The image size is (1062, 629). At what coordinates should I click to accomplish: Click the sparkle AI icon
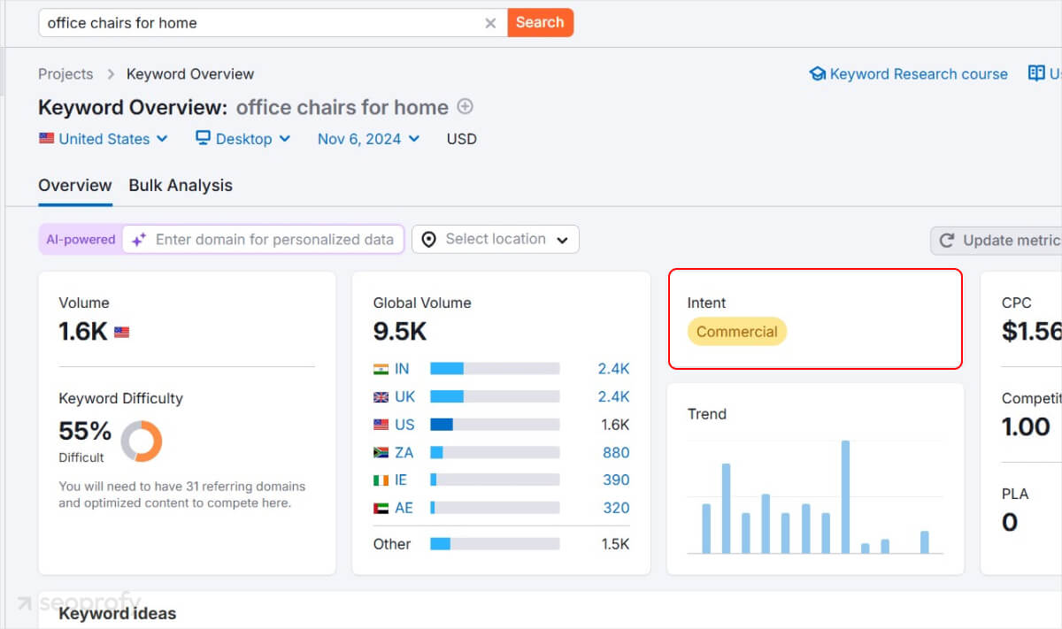tap(139, 240)
